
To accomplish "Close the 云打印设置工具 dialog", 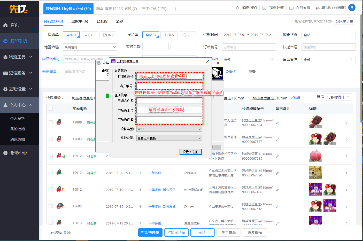I will tap(208, 61).
